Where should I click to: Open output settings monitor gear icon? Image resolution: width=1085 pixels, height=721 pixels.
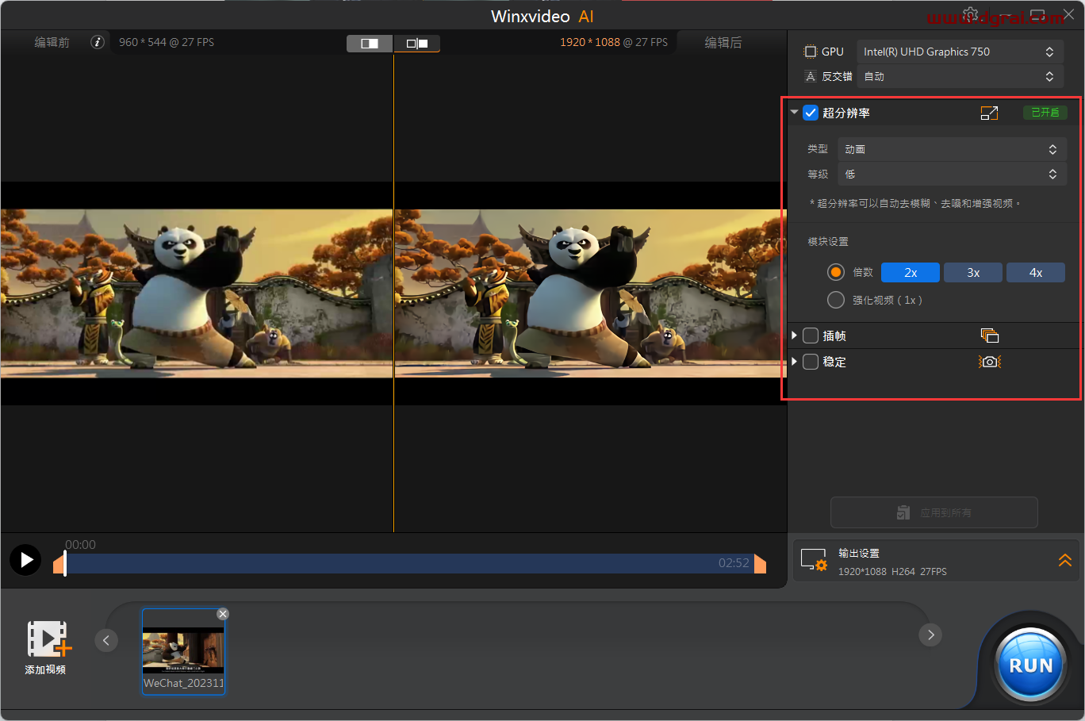tap(814, 560)
